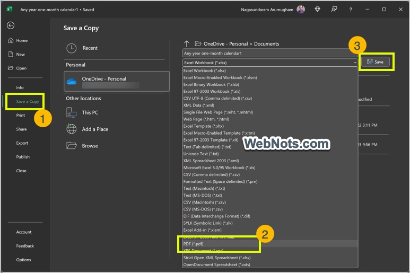This screenshot has height=273, width=410.
Task: Select the Recent clock icon
Action: [x=72, y=48]
